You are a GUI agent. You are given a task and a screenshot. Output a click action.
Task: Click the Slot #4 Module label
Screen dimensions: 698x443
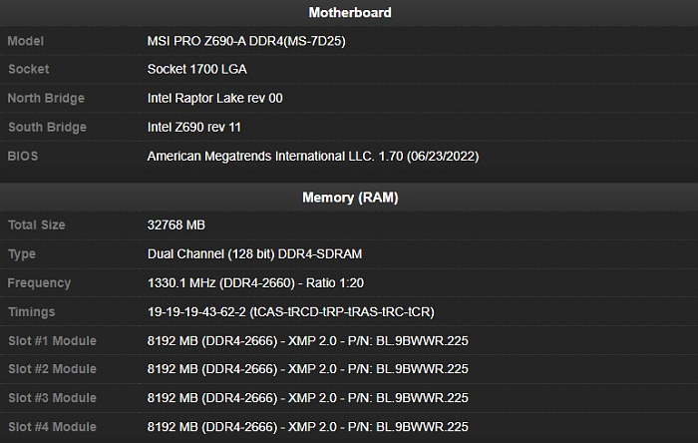pyautogui.click(x=52, y=426)
